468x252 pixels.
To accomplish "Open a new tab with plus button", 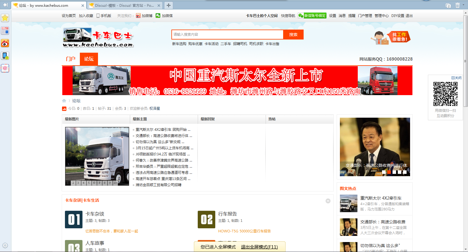I will tap(168, 5).
